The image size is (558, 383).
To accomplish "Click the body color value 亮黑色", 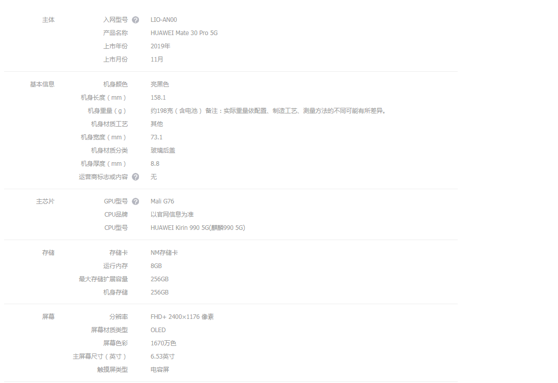I will coord(160,84).
